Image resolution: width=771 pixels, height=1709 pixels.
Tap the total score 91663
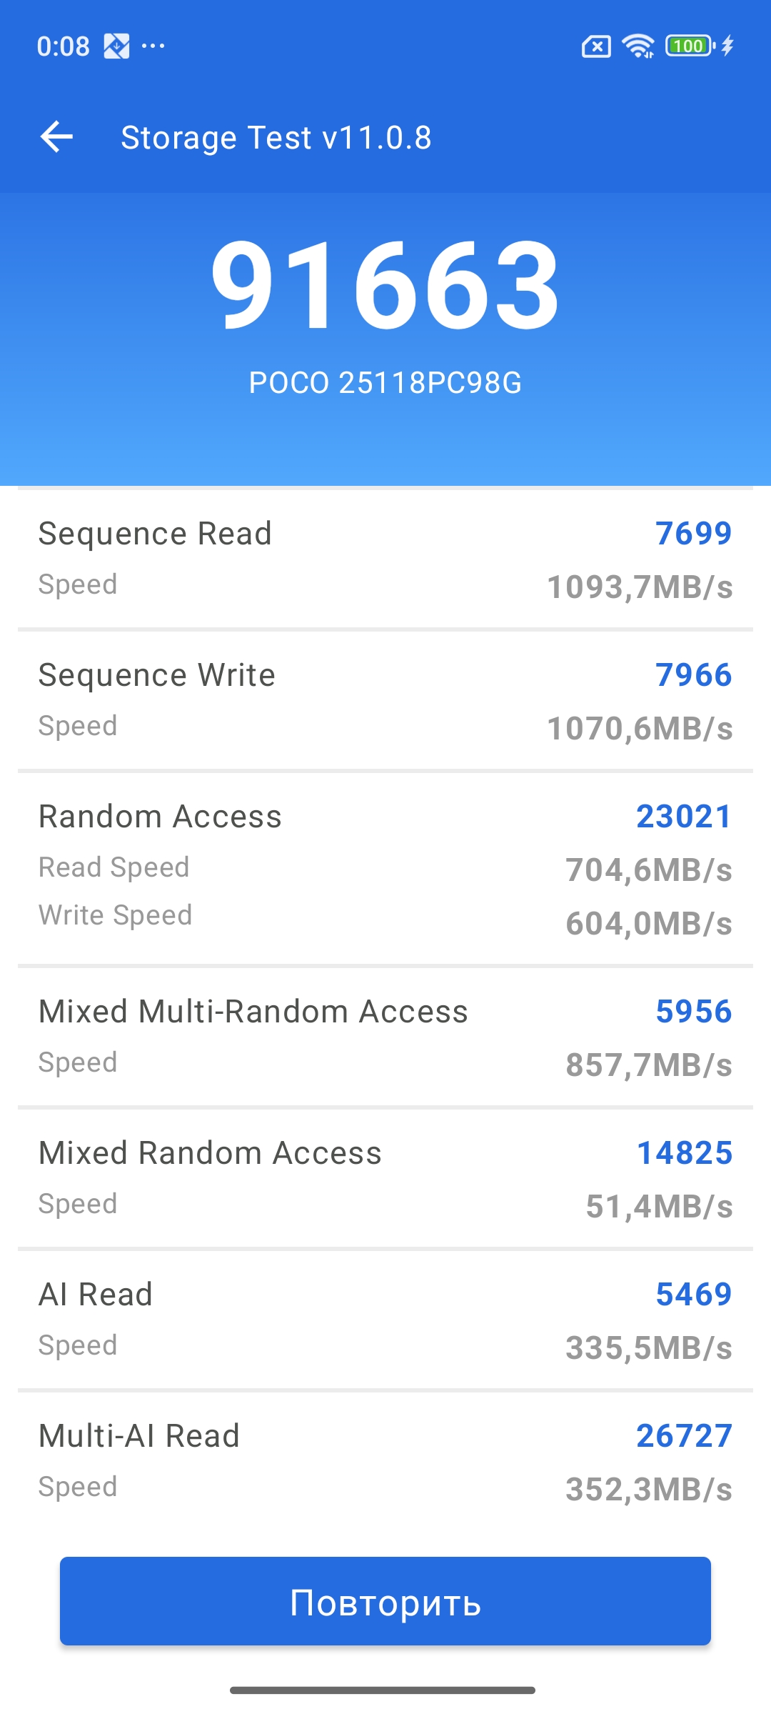[x=385, y=286]
